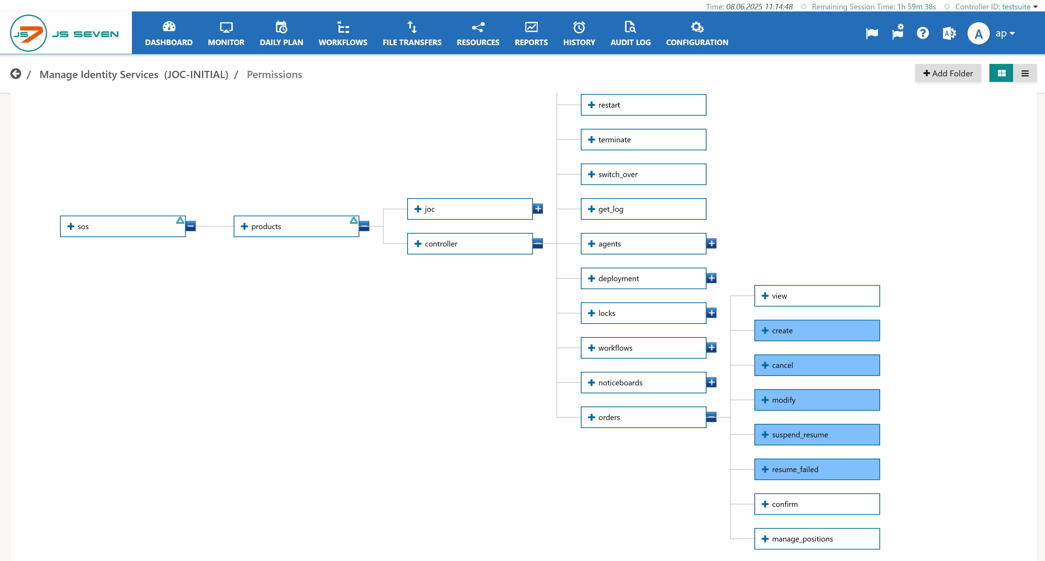
Task: Click the plus icon on cancel
Action: (765, 365)
